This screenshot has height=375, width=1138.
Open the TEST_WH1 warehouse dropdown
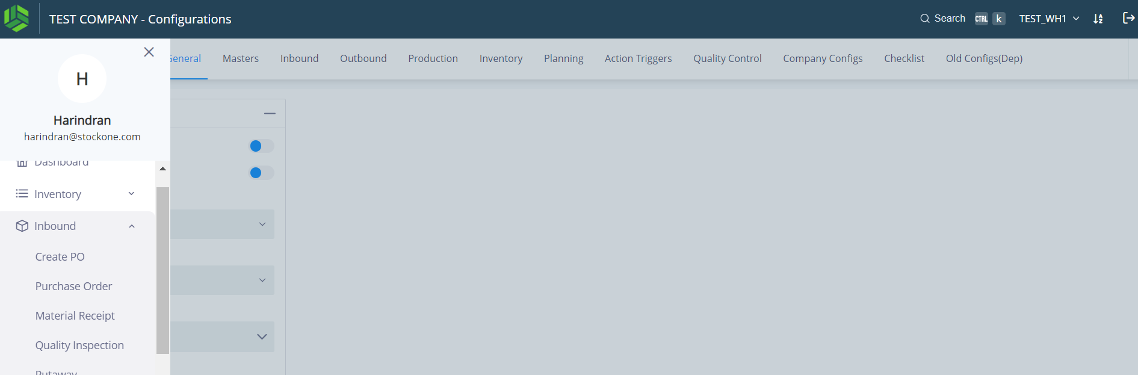[x=1049, y=19]
